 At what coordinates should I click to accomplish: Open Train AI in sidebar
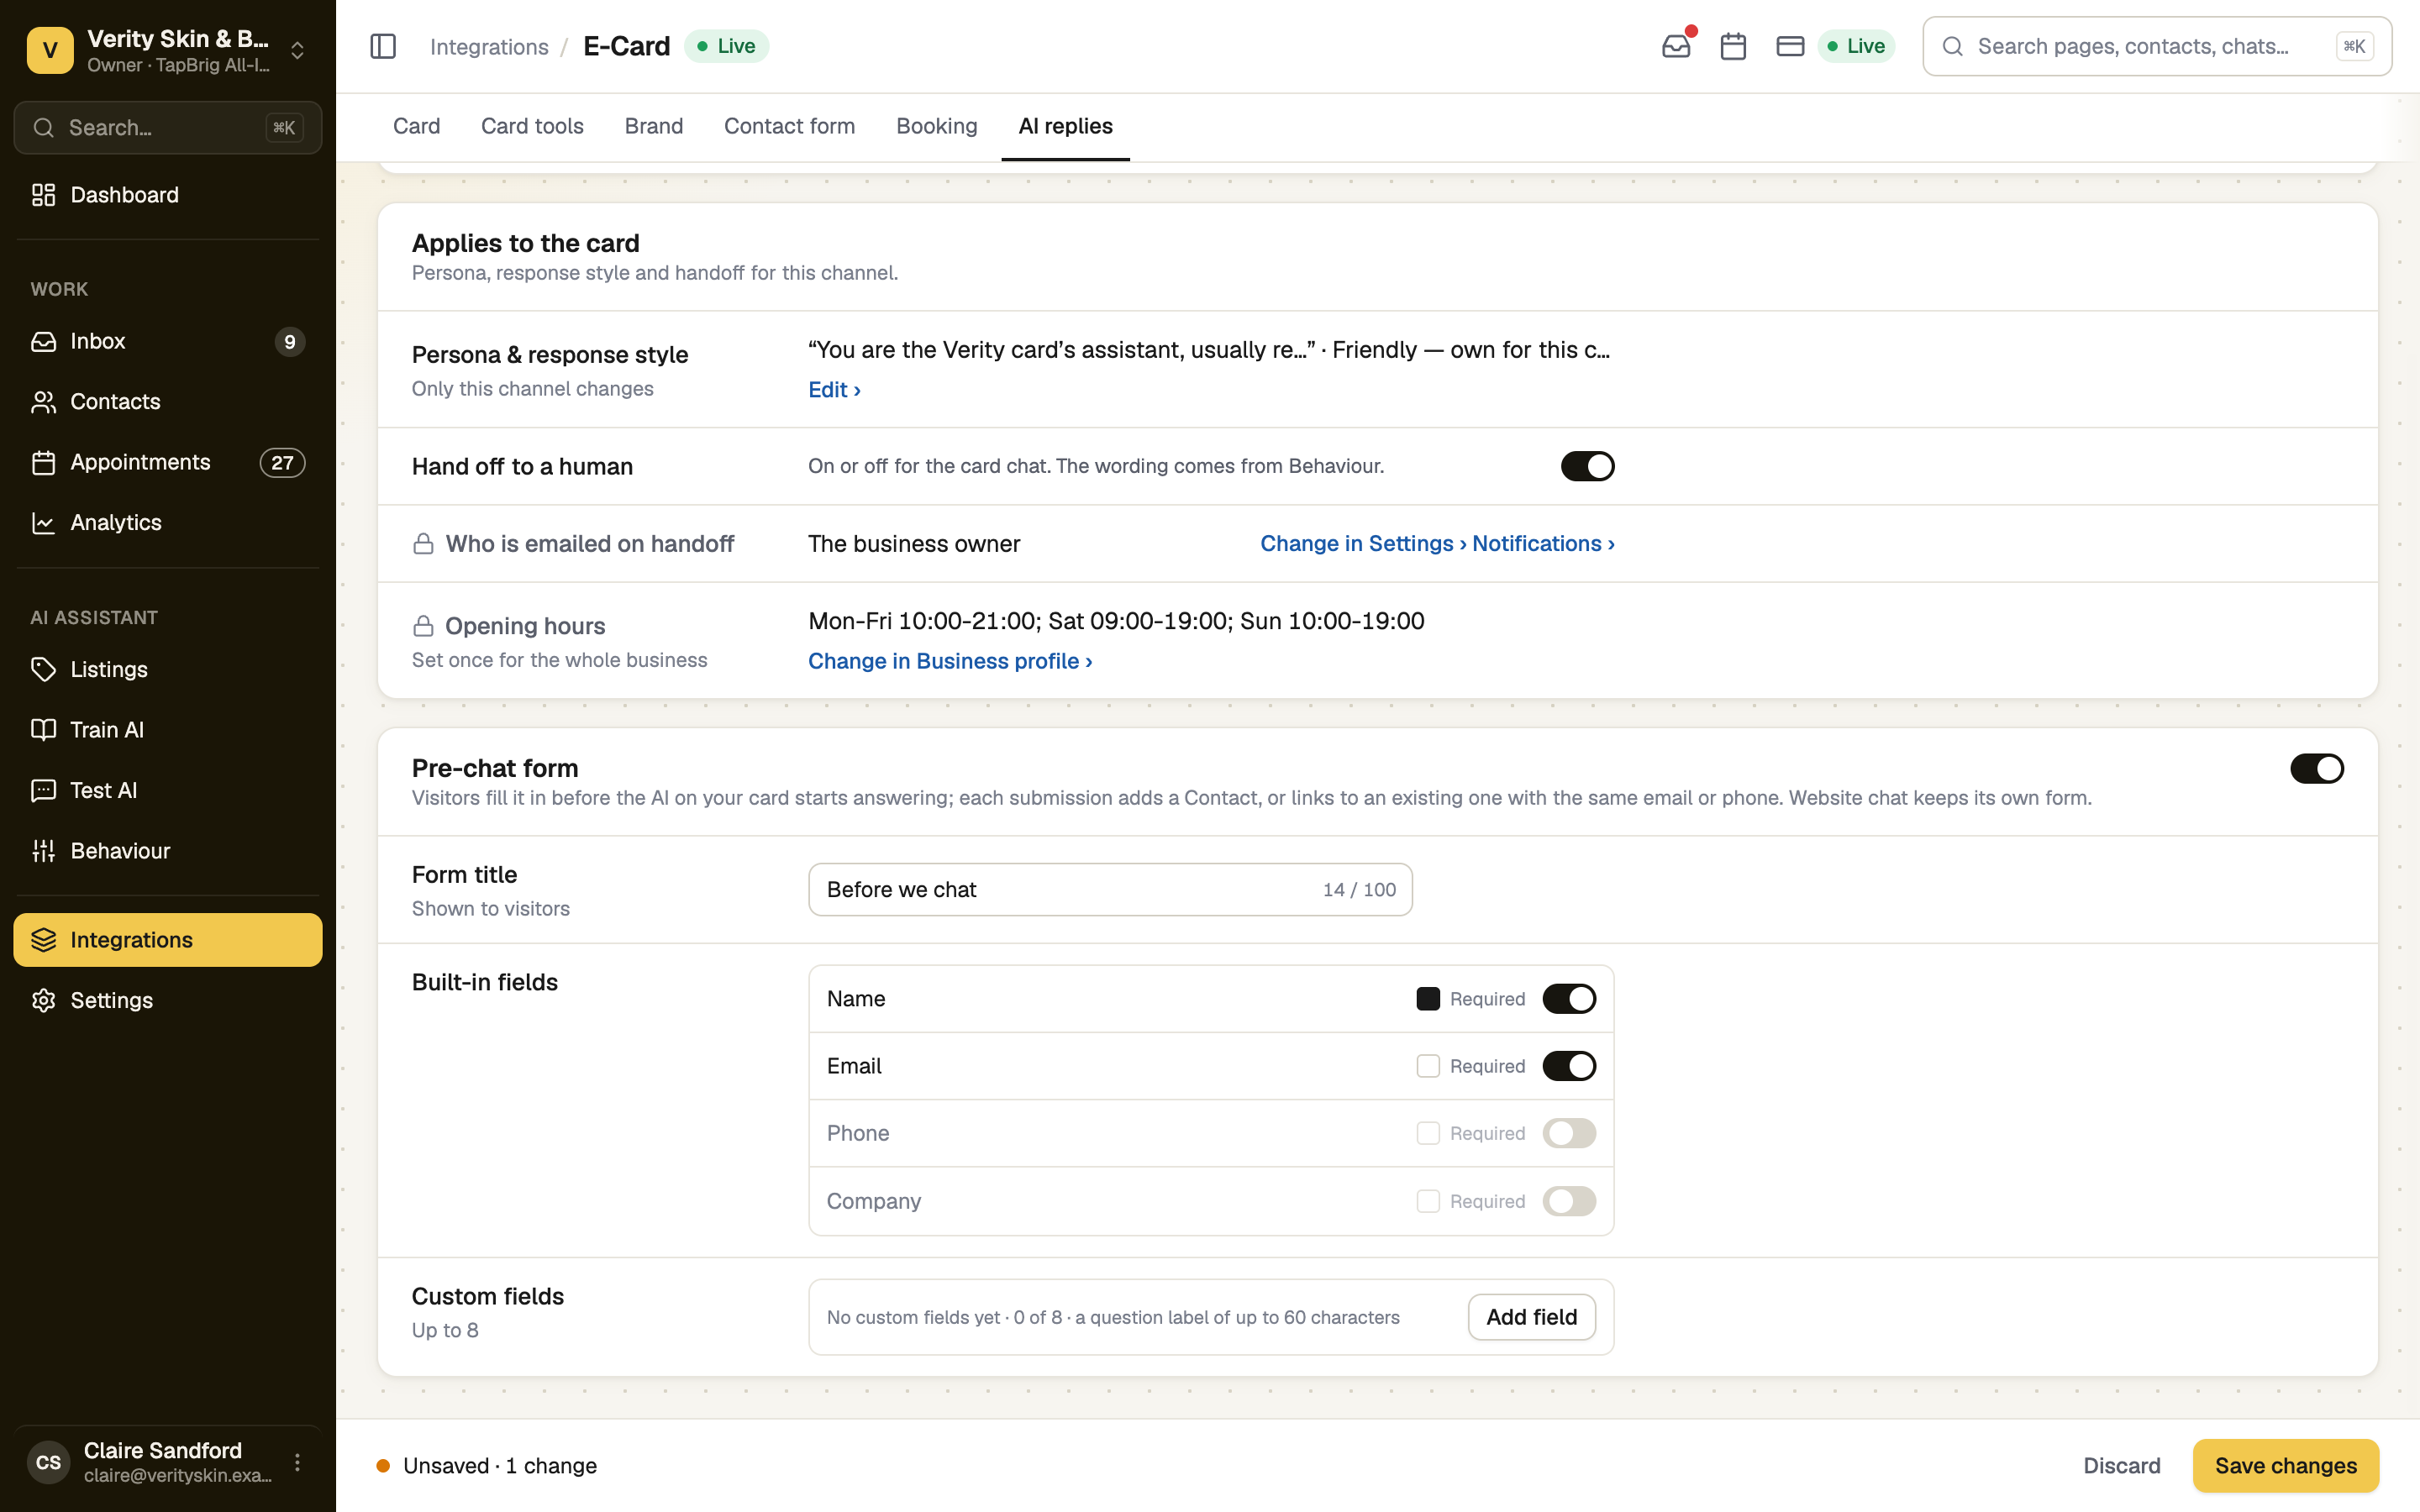[168, 729]
